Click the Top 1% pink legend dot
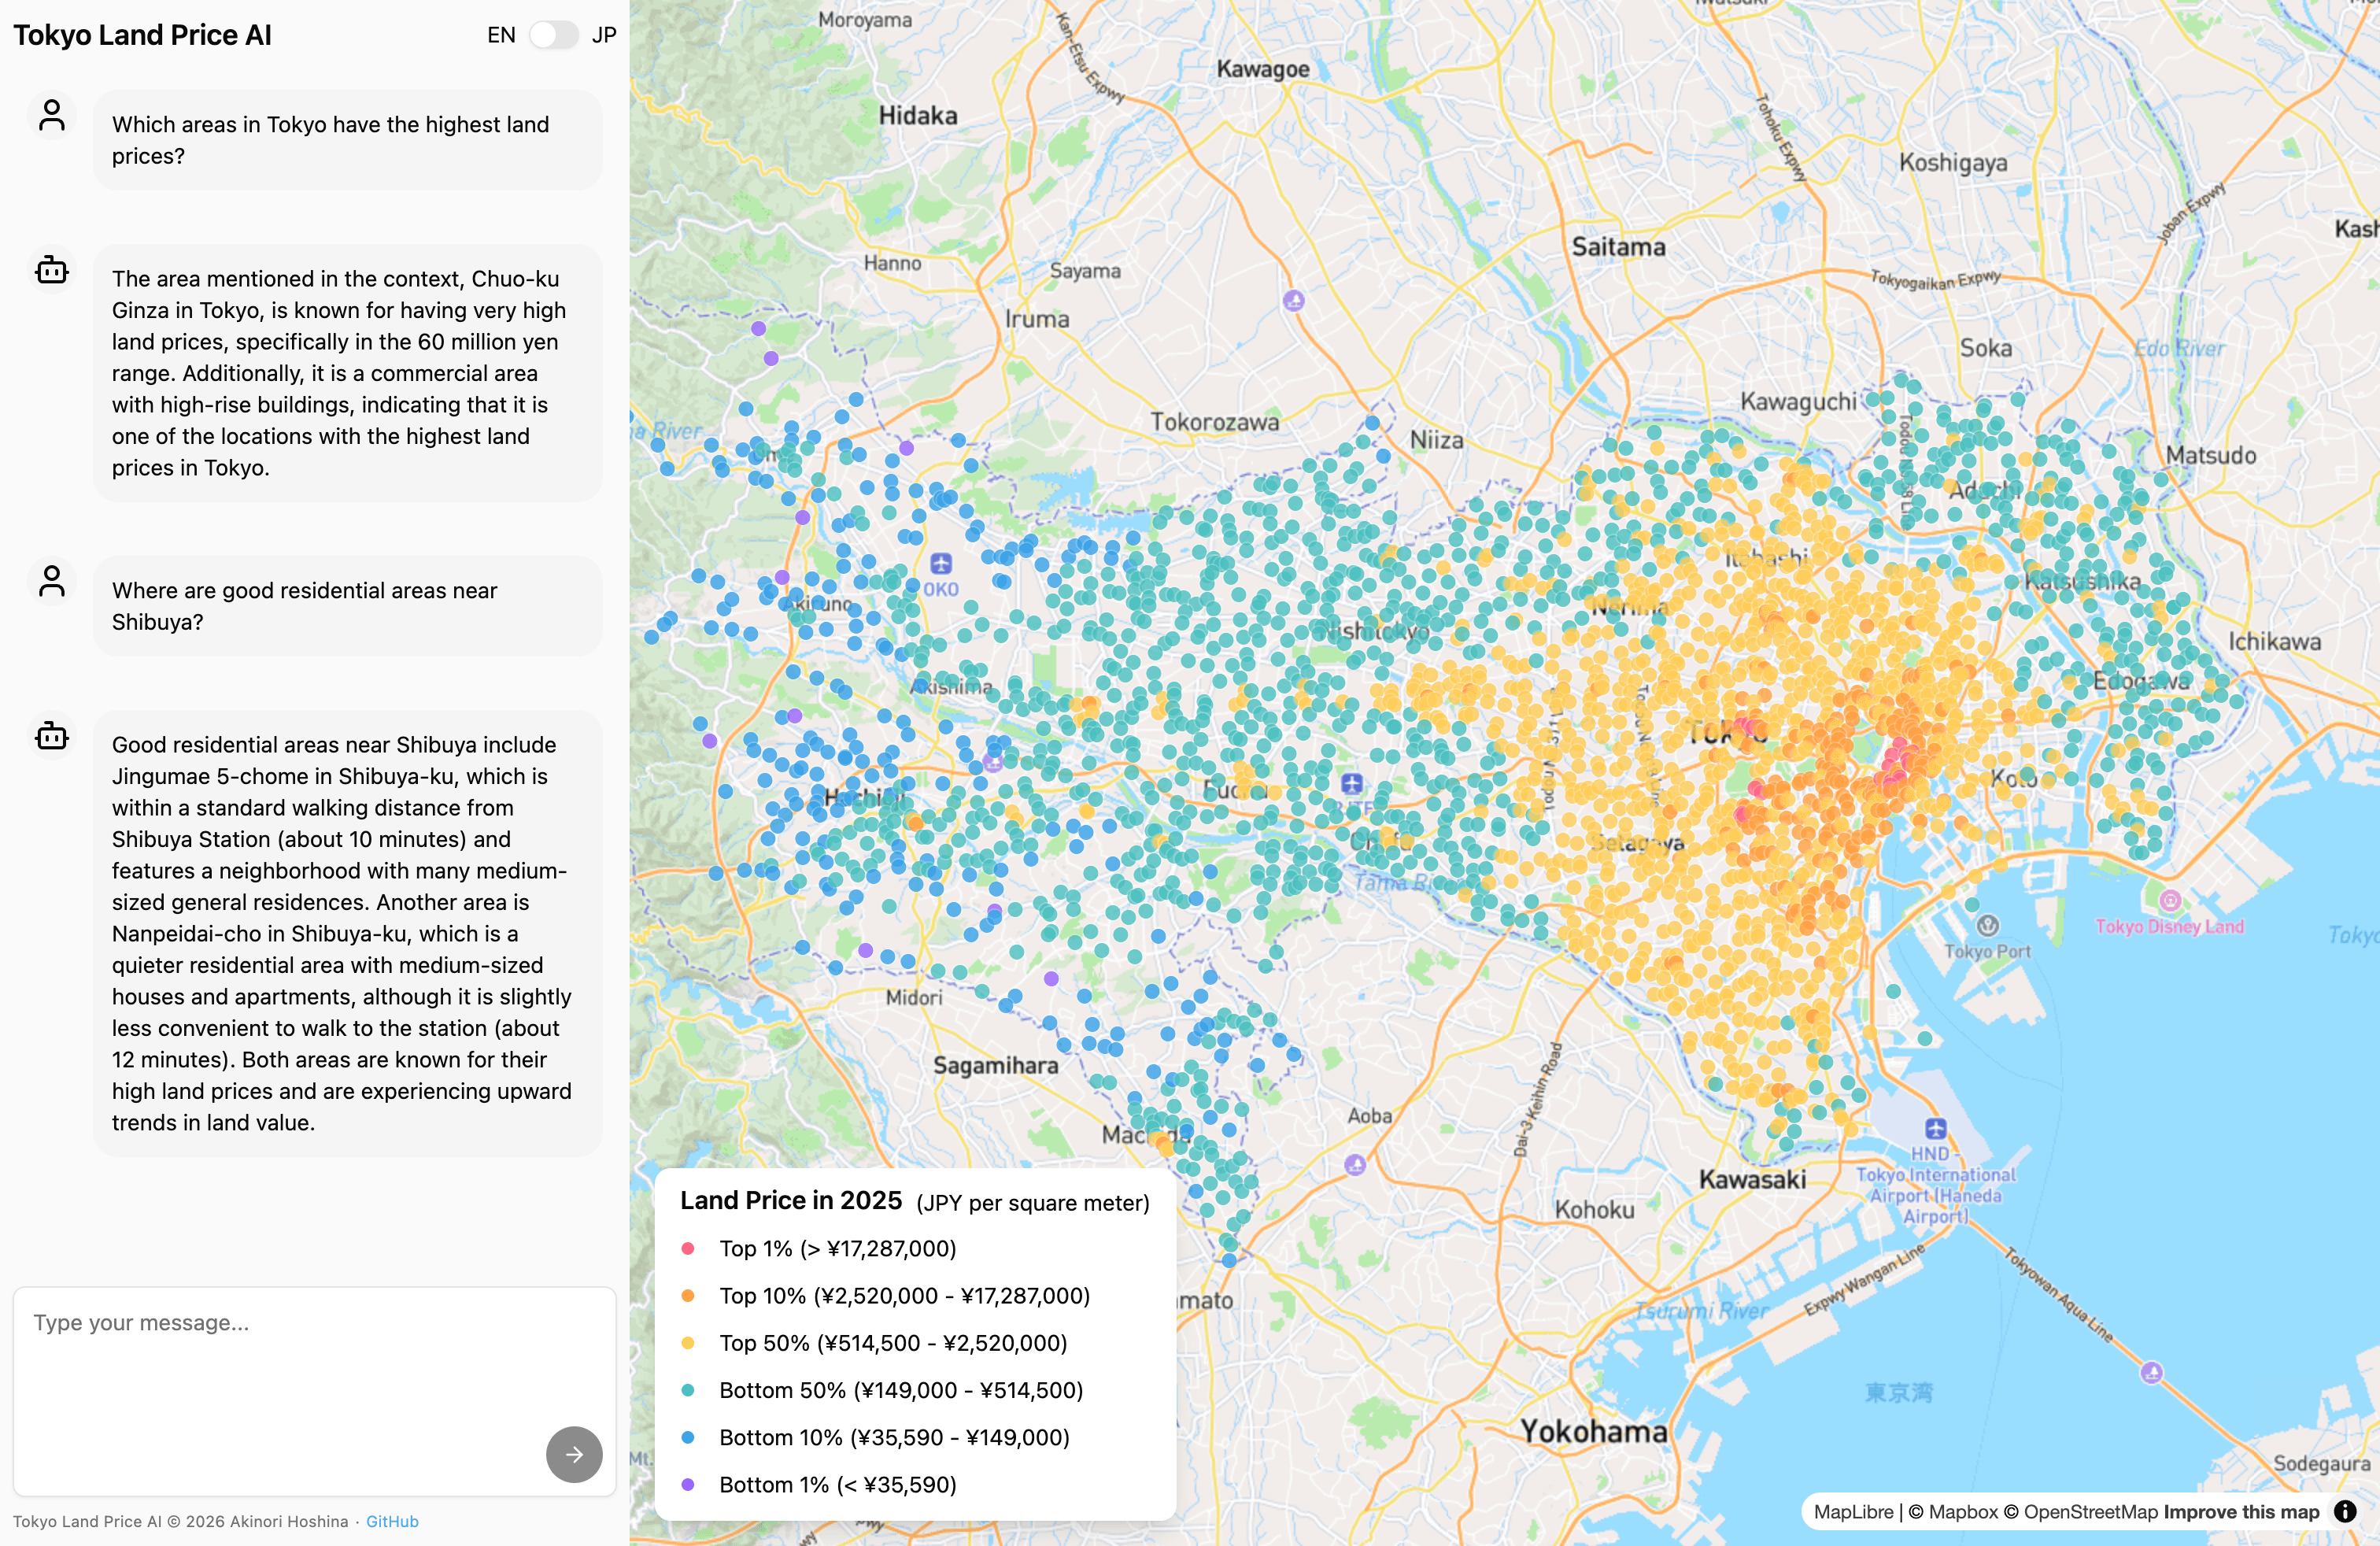Screen dimensions: 2380x1546 coord(688,1248)
